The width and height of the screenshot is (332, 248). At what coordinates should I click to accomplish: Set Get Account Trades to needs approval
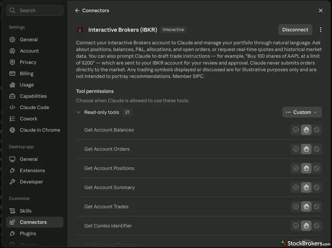click(x=306, y=207)
